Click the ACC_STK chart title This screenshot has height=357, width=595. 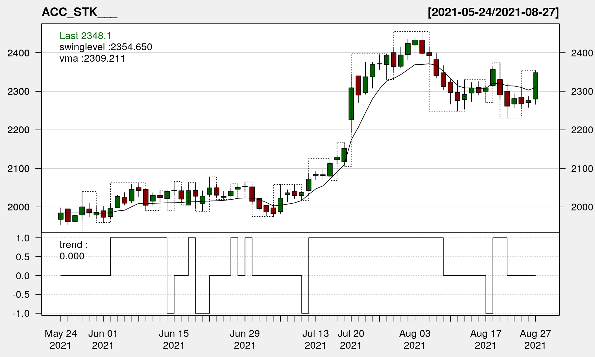(x=79, y=12)
